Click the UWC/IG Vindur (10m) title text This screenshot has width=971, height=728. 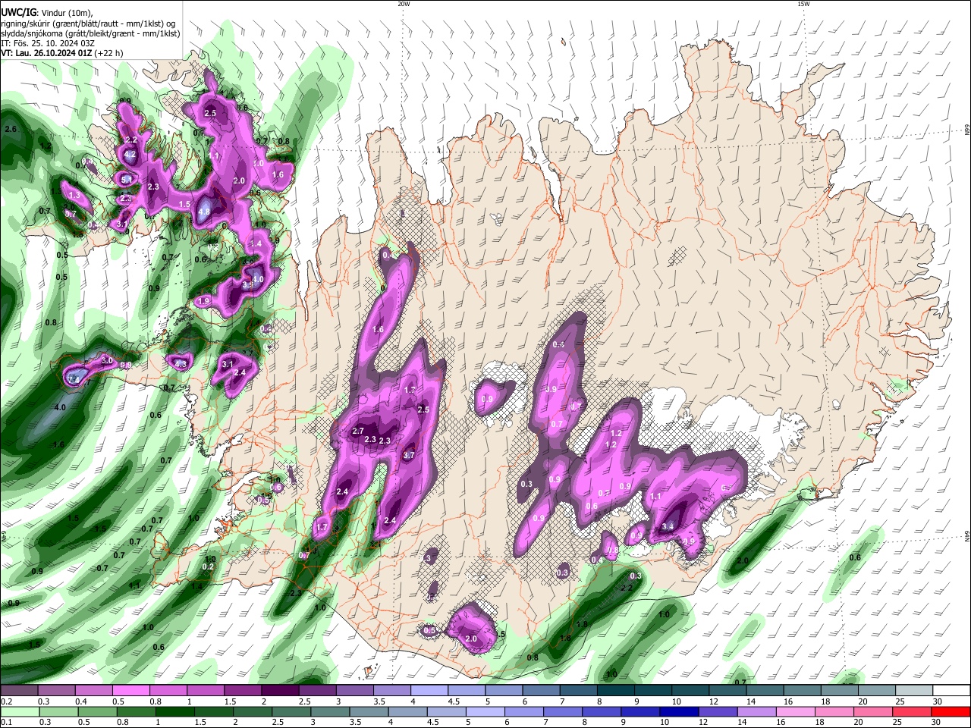click(x=45, y=12)
